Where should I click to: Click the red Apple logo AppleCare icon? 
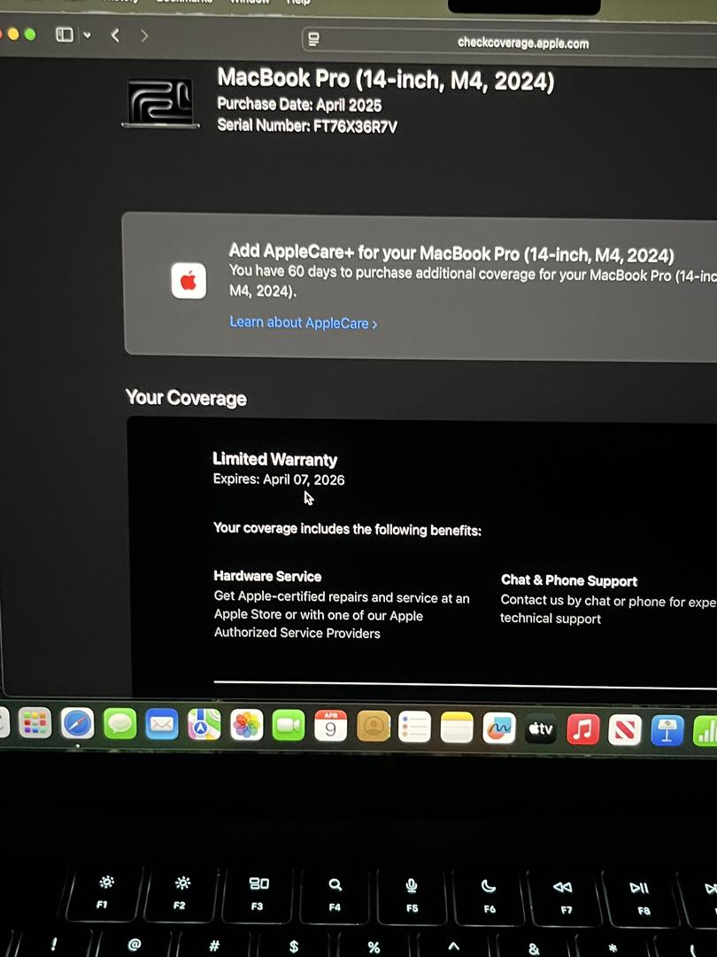189,281
